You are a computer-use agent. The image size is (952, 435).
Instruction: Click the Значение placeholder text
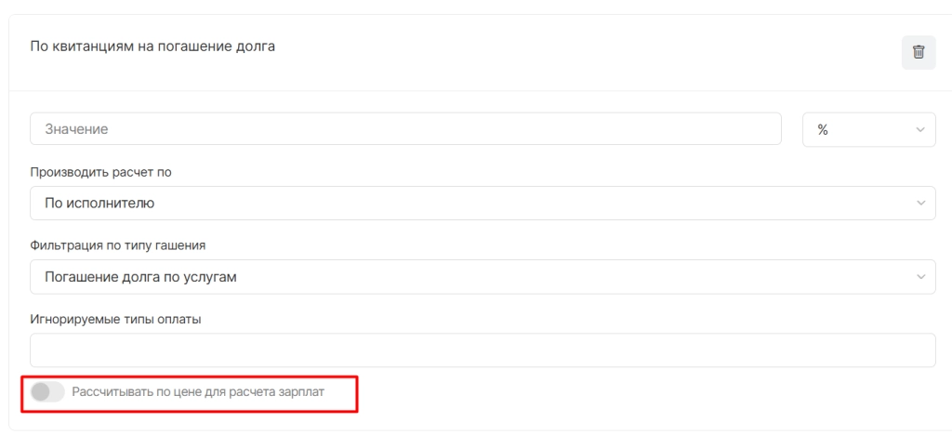(76, 129)
